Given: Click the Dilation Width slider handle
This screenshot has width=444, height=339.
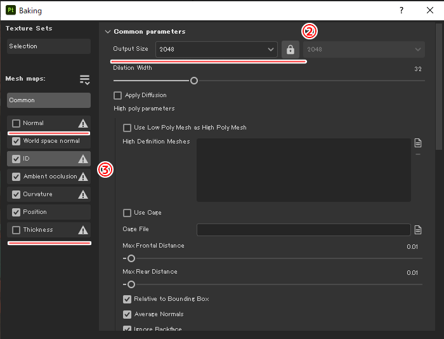Looking at the screenshot, I should (194, 81).
